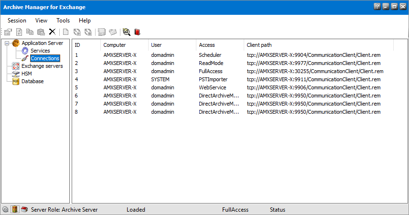The height and width of the screenshot is (215, 409).
Task: Click the Save floppy disk toolbar icon
Action: (x=102, y=32)
